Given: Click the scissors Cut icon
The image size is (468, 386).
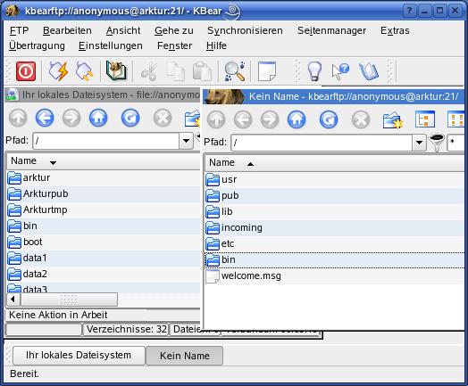Looking at the screenshot, I should (x=149, y=71).
